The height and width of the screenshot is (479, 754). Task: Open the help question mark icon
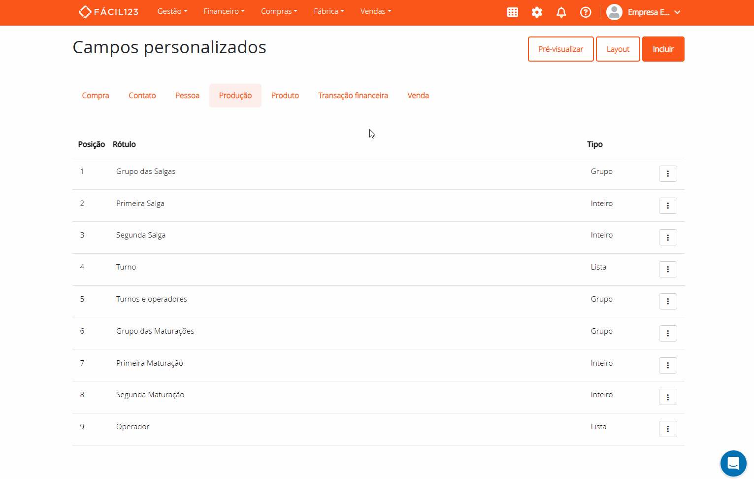click(x=586, y=12)
